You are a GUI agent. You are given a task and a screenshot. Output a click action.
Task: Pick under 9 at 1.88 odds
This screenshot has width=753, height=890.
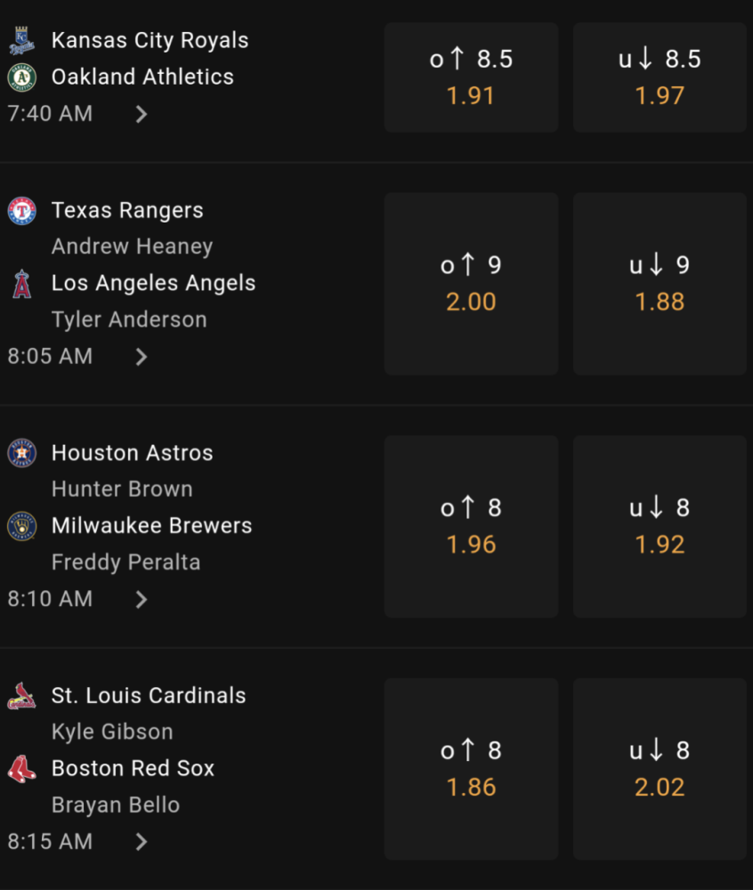tap(660, 284)
